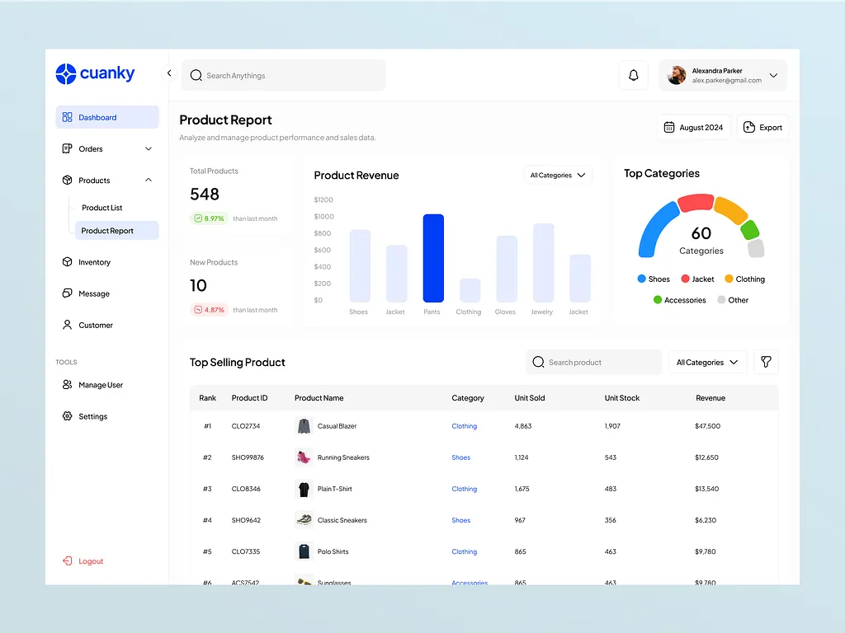Open All Categories dropdown in Product Revenue

point(558,176)
